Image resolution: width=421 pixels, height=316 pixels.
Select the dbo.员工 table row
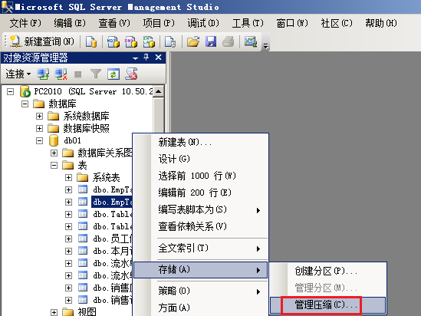[112, 239]
